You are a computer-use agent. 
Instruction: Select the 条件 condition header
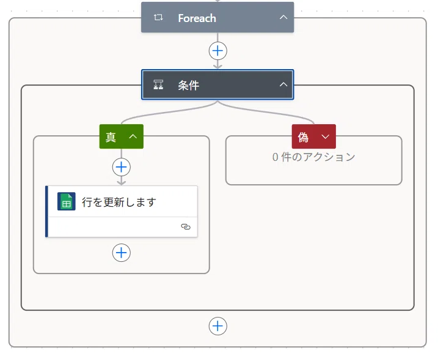pos(217,84)
